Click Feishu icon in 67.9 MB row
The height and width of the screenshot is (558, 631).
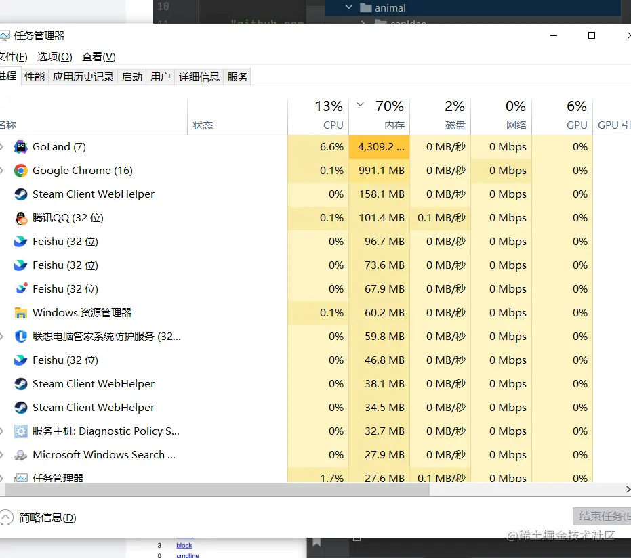(x=20, y=289)
